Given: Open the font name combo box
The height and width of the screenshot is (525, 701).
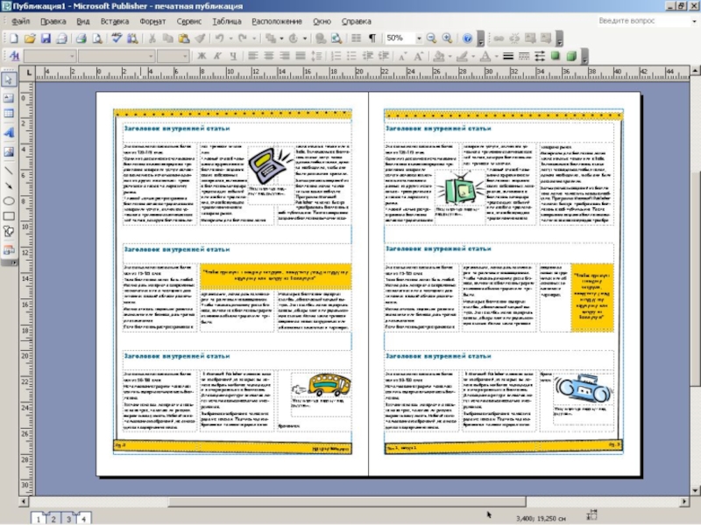Looking at the screenshot, I should 117,56.
